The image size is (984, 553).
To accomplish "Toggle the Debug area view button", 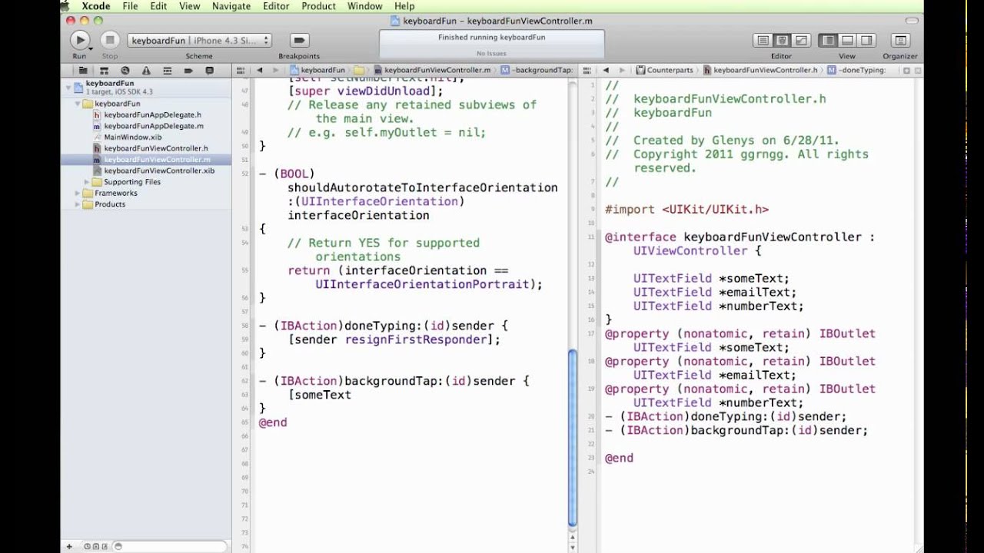I will tap(847, 41).
